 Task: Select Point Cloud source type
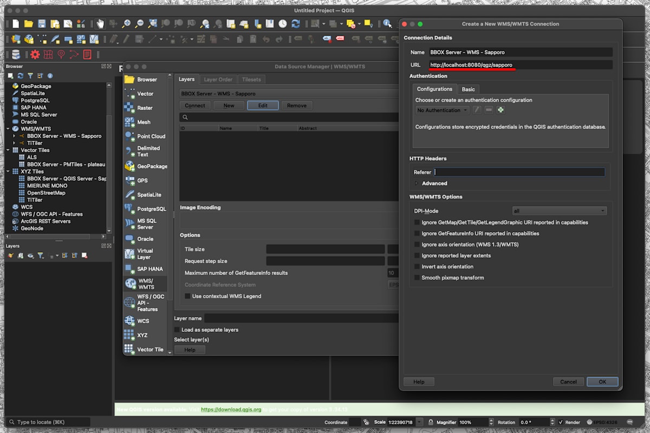coord(145,136)
